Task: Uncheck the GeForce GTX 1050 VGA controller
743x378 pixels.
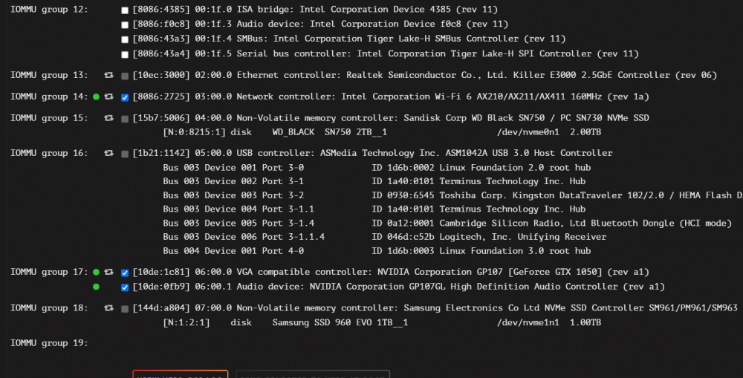Action: pos(125,273)
